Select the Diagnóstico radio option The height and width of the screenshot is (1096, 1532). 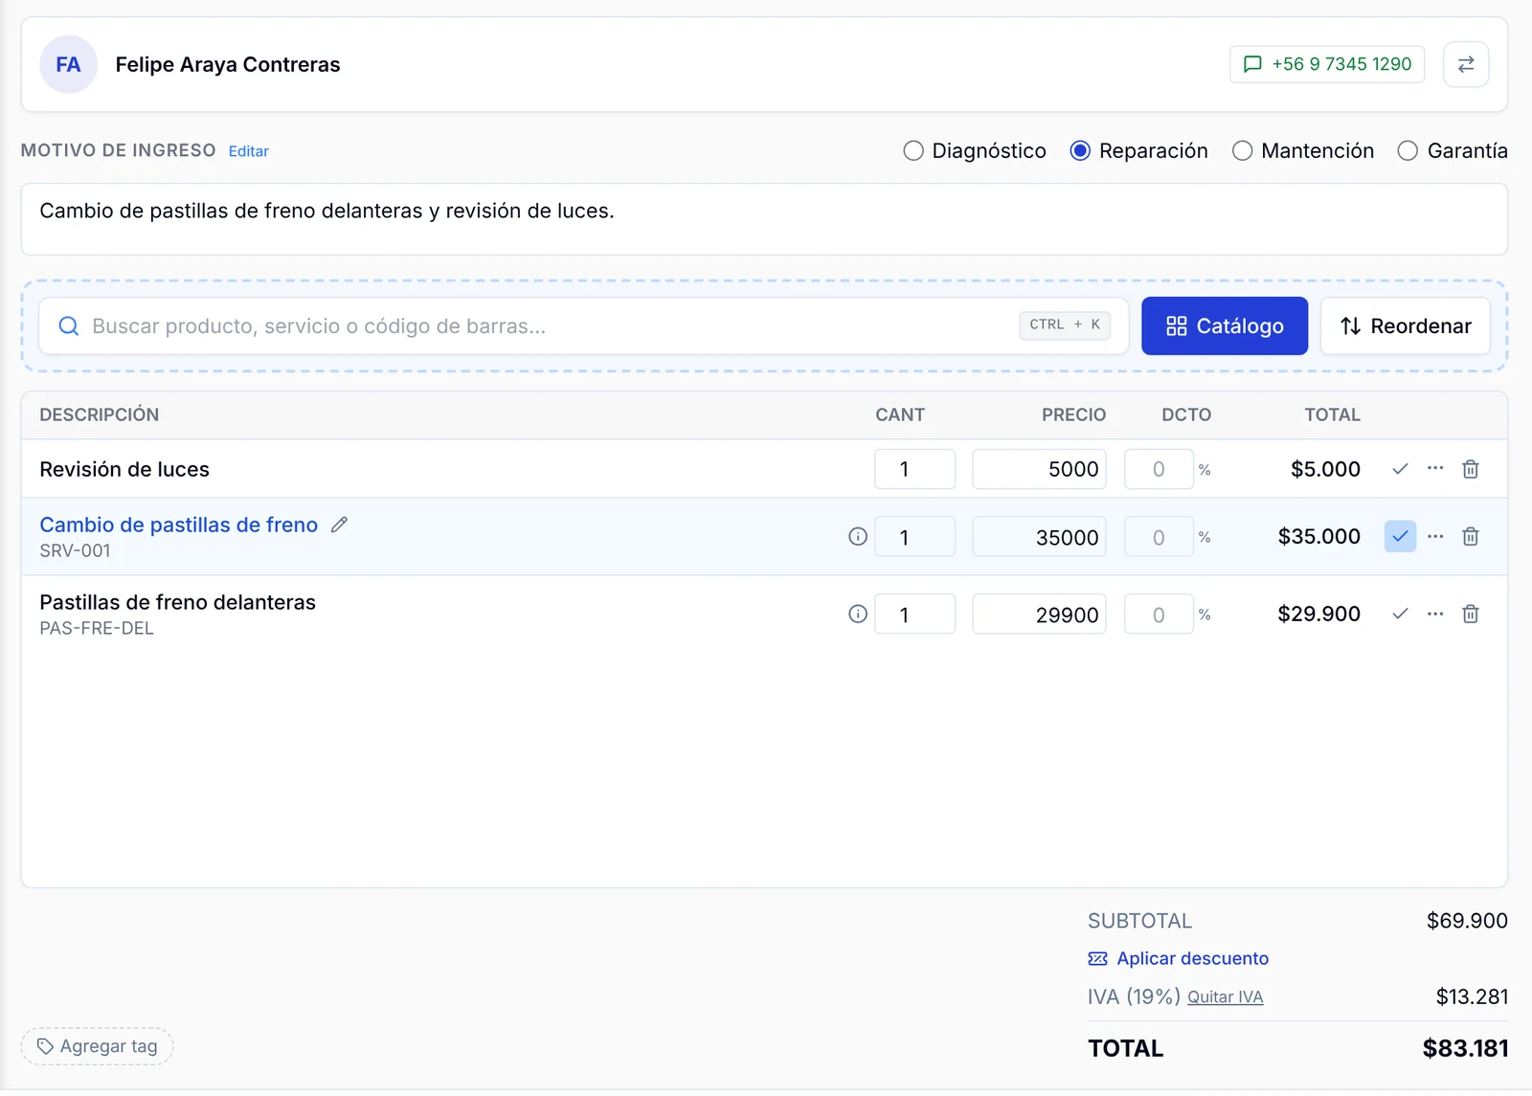[913, 150]
